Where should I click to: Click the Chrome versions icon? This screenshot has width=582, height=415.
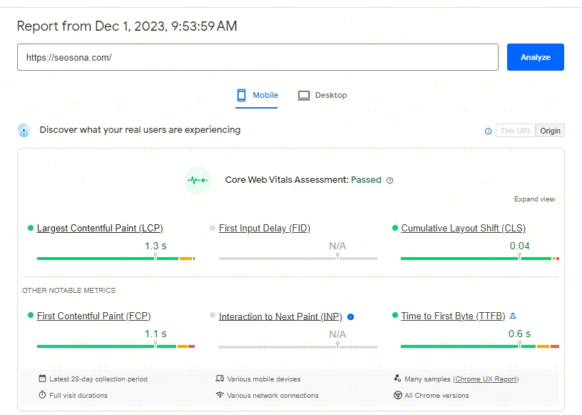(x=398, y=395)
